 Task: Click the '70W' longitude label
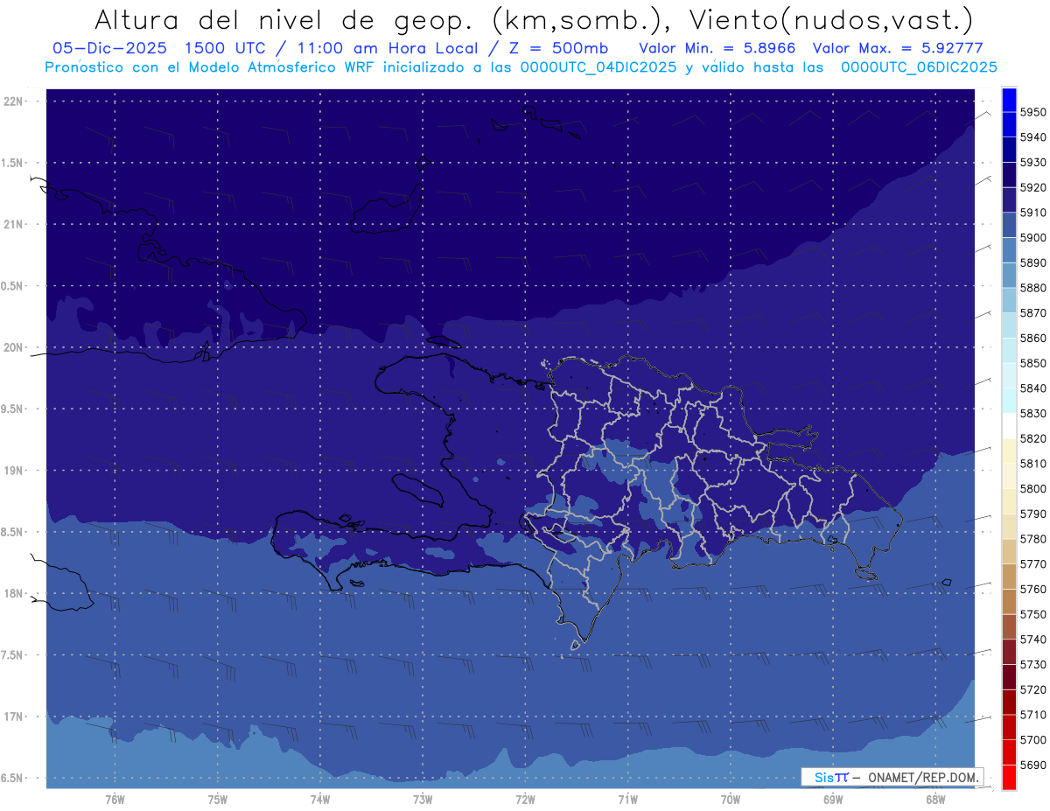click(731, 799)
